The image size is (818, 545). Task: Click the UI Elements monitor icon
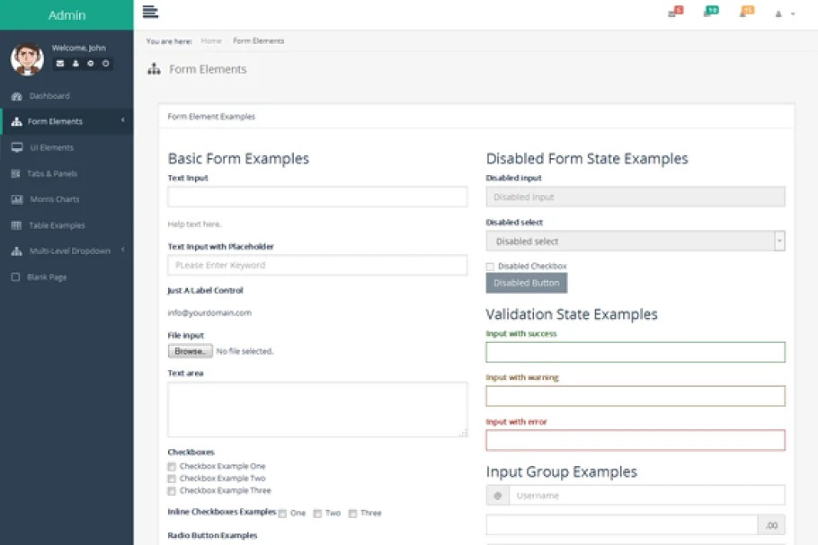16,147
